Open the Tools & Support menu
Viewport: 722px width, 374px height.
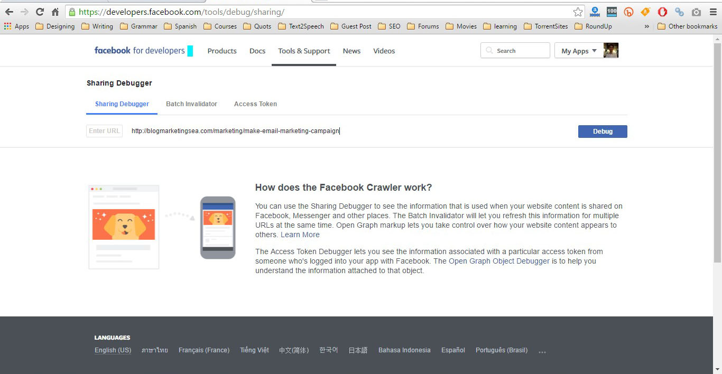coord(304,51)
